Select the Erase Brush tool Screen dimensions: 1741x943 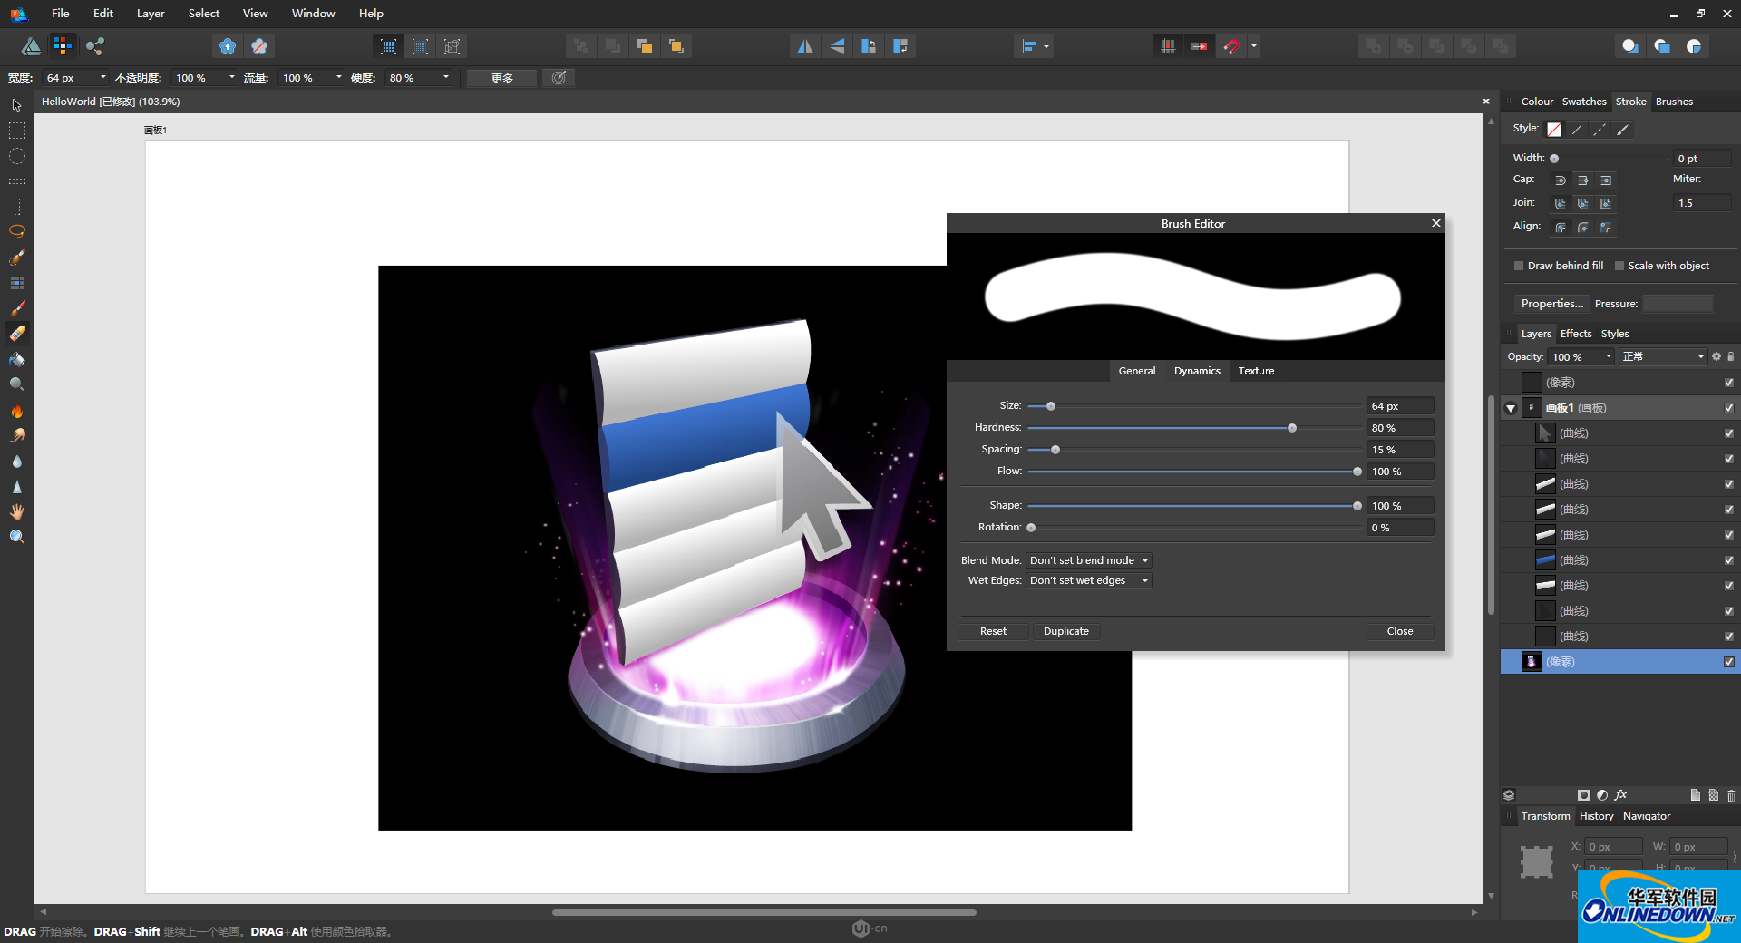(16, 334)
